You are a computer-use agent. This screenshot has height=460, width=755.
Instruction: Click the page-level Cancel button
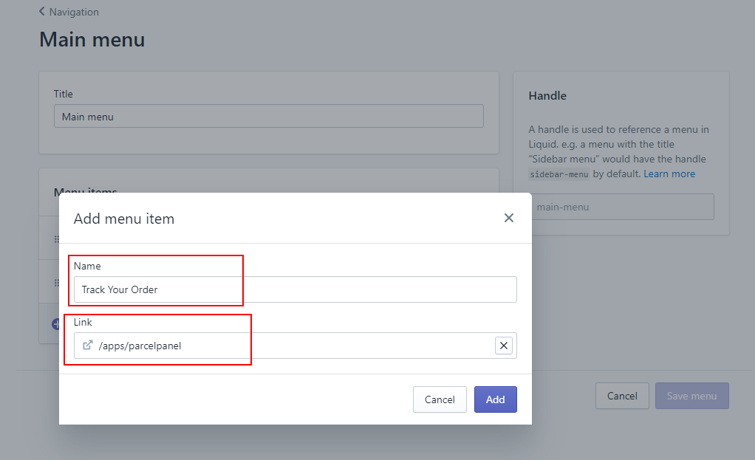point(622,396)
